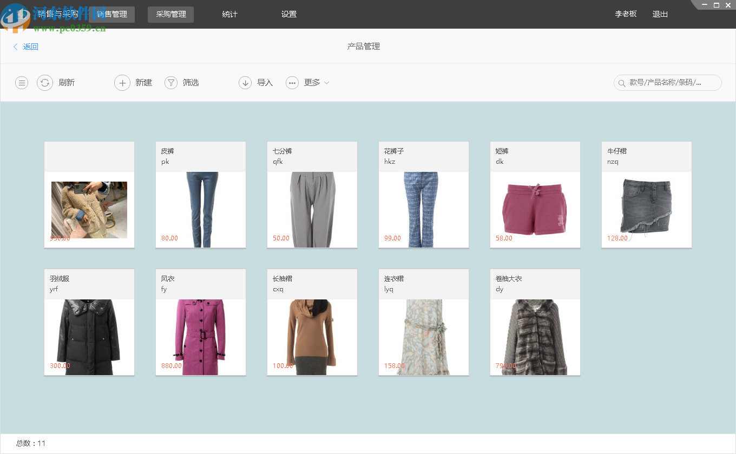Open the funnel filter icon
Viewport: 736px width, 454px height.
coord(170,83)
